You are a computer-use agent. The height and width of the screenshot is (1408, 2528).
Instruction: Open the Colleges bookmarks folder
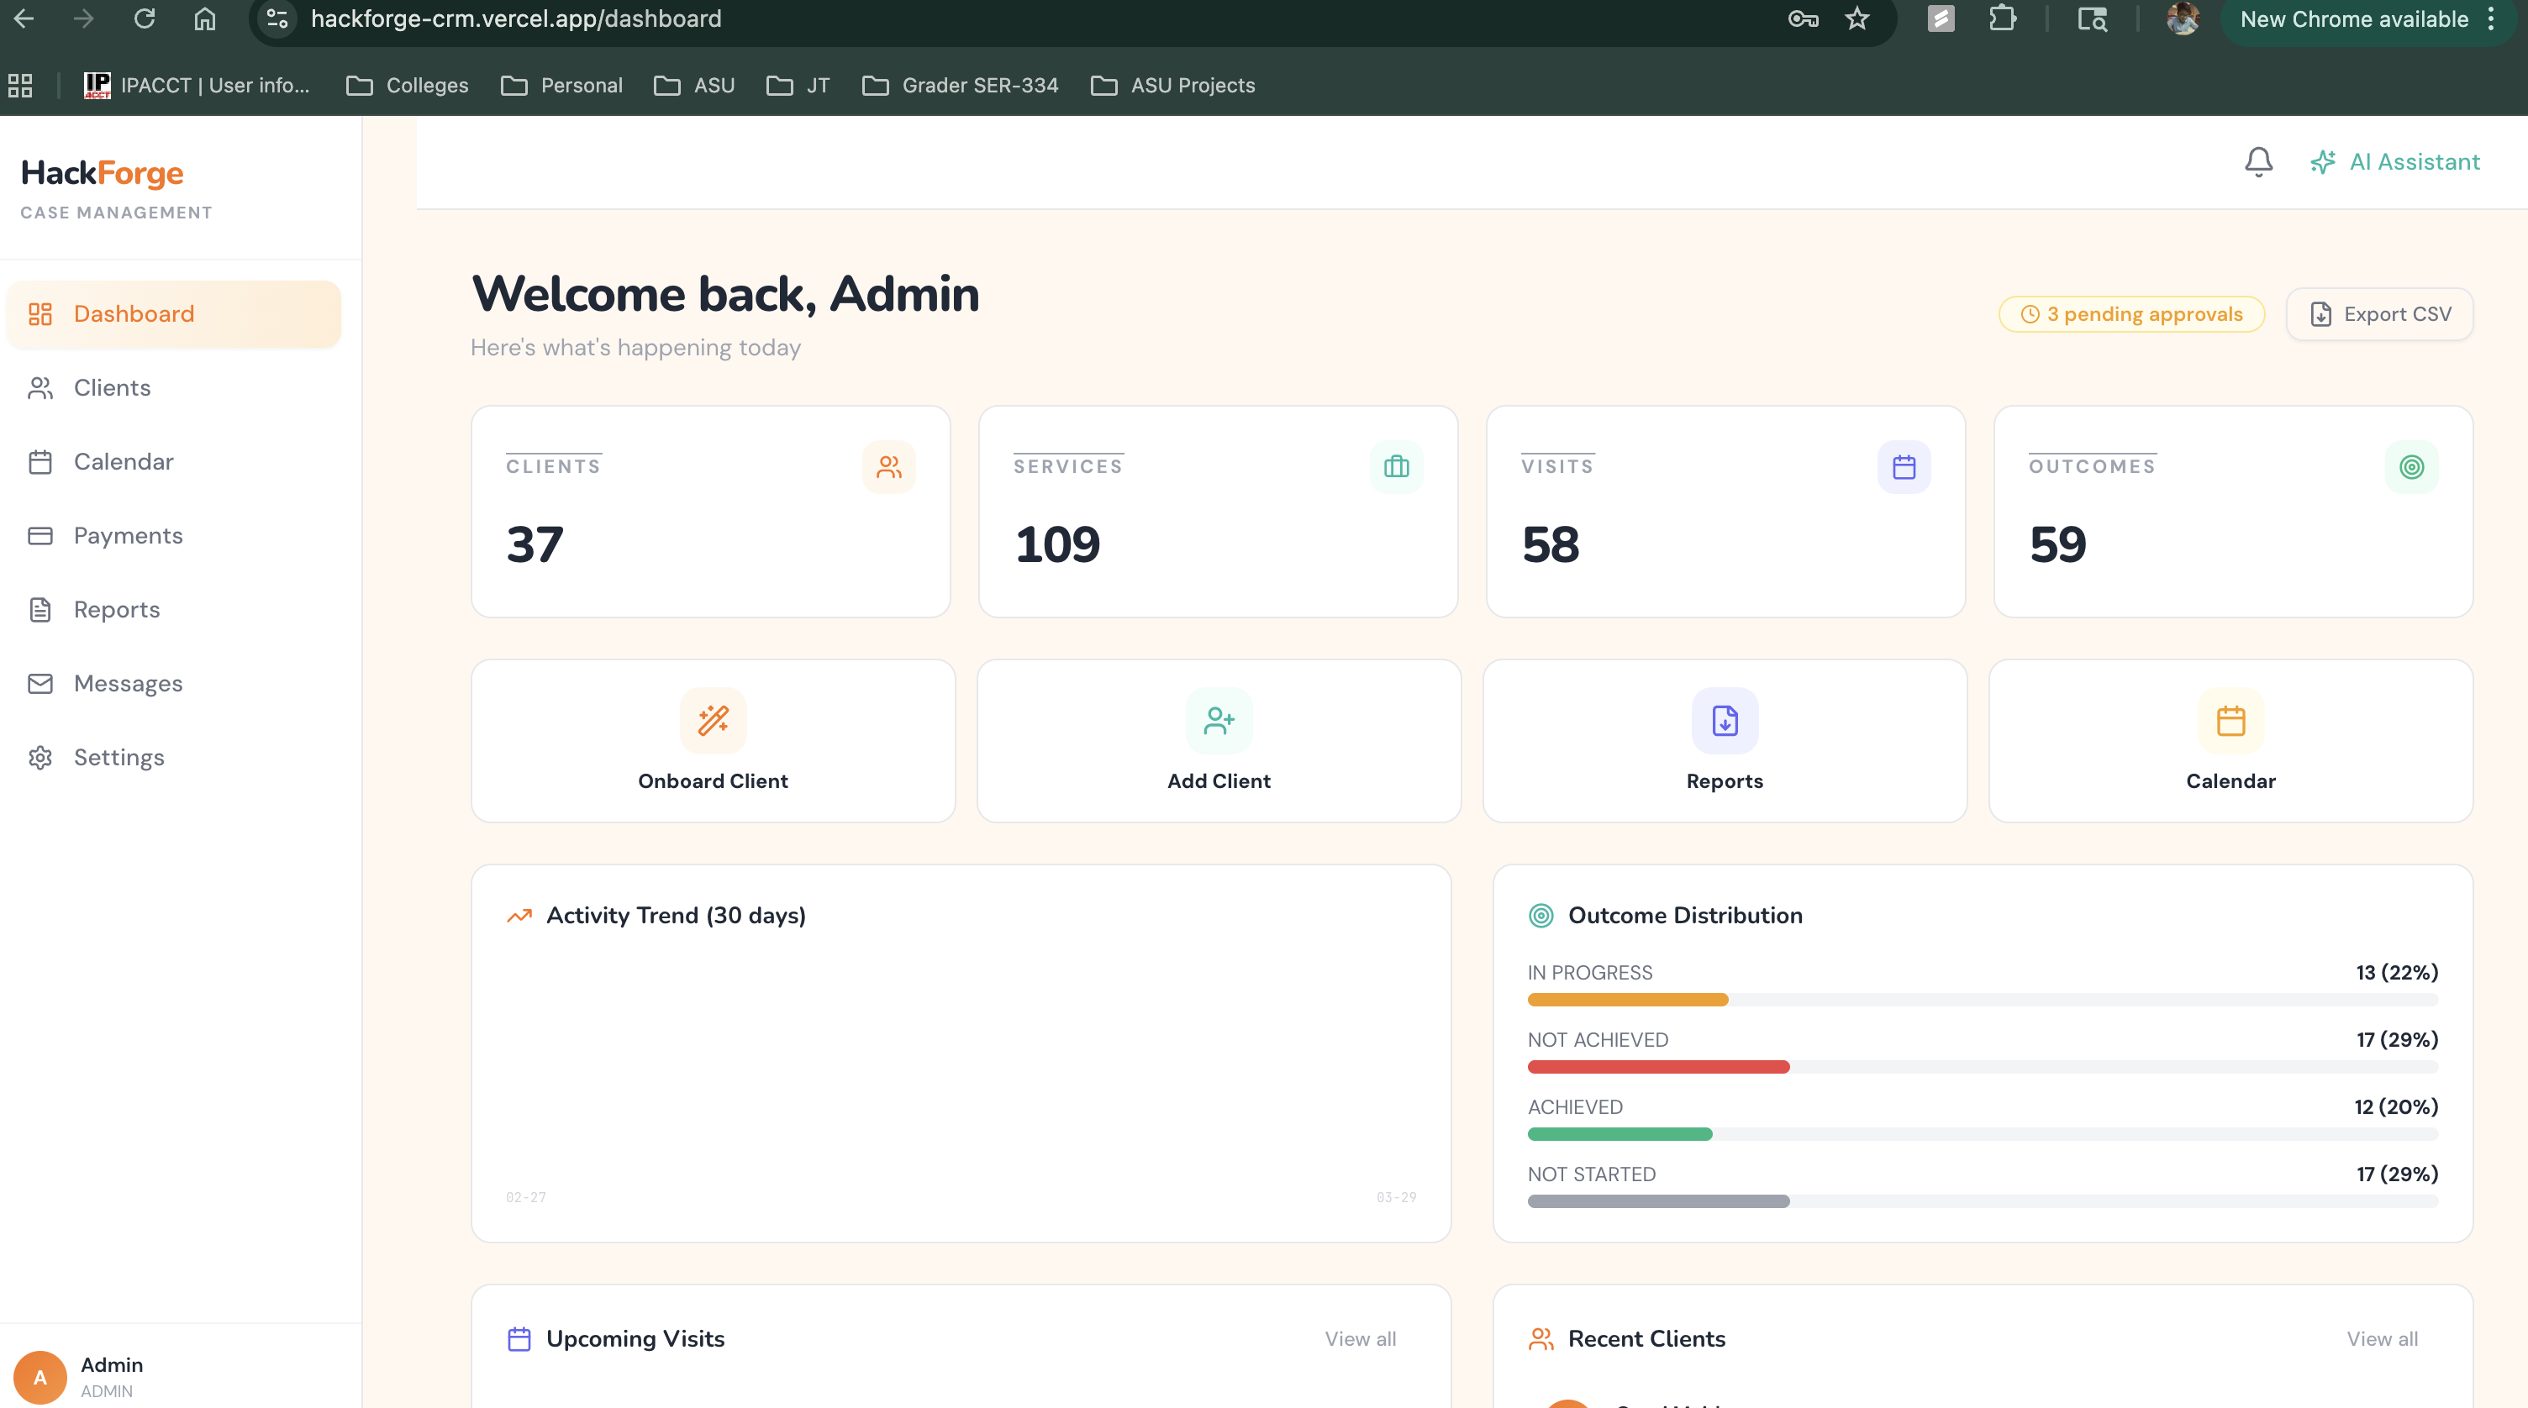tap(408, 86)
